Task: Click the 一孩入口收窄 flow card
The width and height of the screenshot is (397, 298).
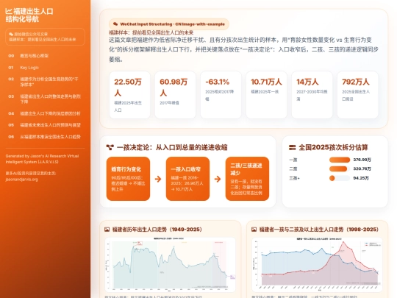Action: click(x=187, y=179)
